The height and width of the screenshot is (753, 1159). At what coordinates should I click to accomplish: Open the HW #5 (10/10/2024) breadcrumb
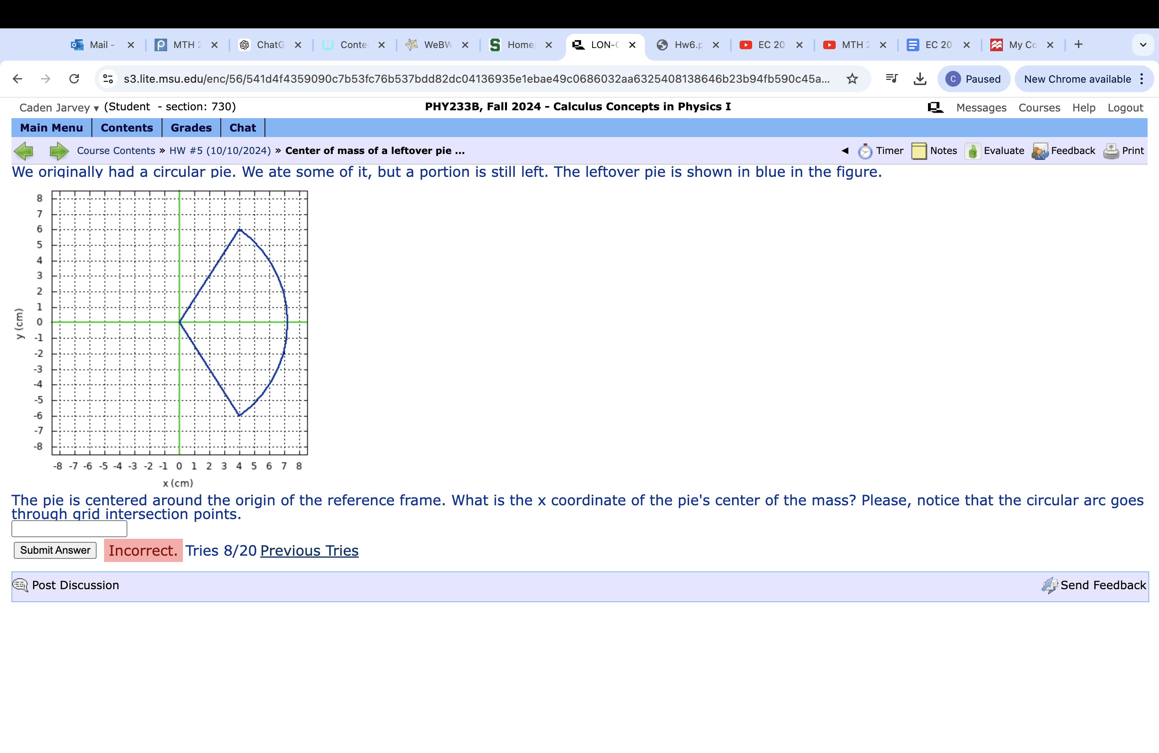[x=220, y=151]
